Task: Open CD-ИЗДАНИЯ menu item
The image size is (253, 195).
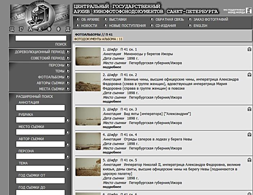Action: 166,26
